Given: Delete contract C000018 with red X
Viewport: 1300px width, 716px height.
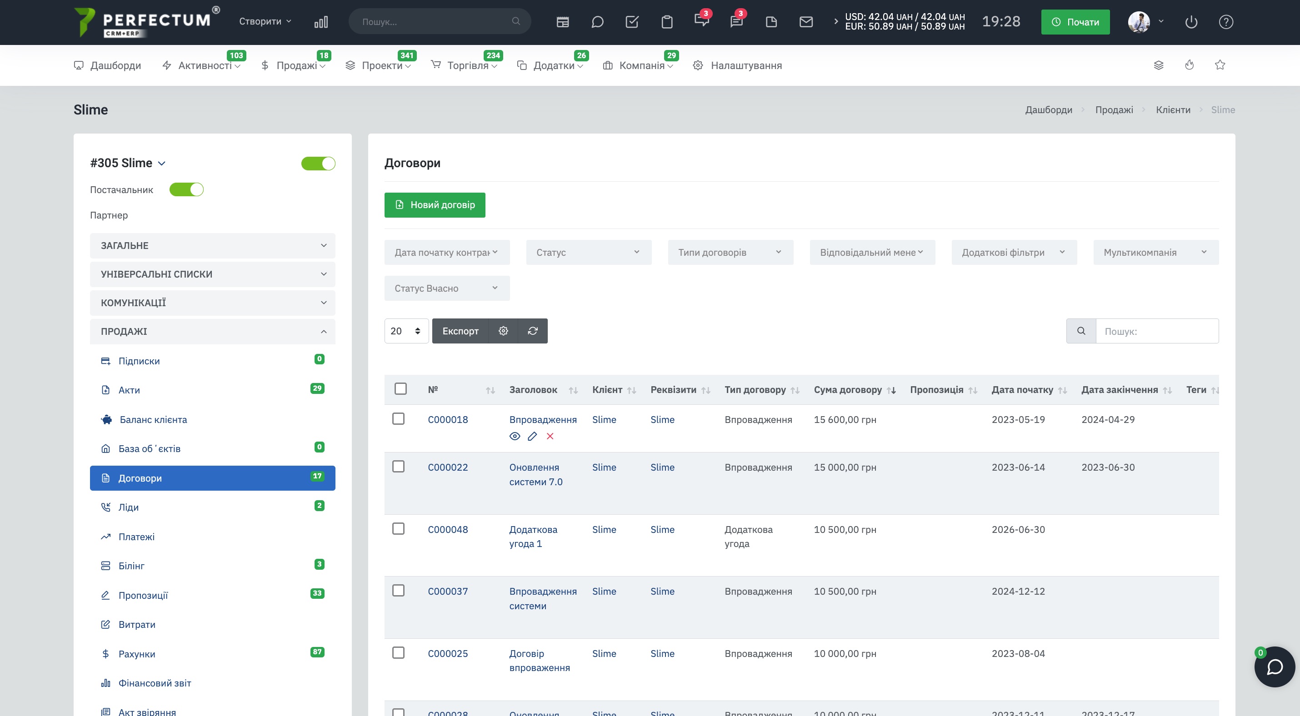Looking at the screenshot, I should [550, 436].
